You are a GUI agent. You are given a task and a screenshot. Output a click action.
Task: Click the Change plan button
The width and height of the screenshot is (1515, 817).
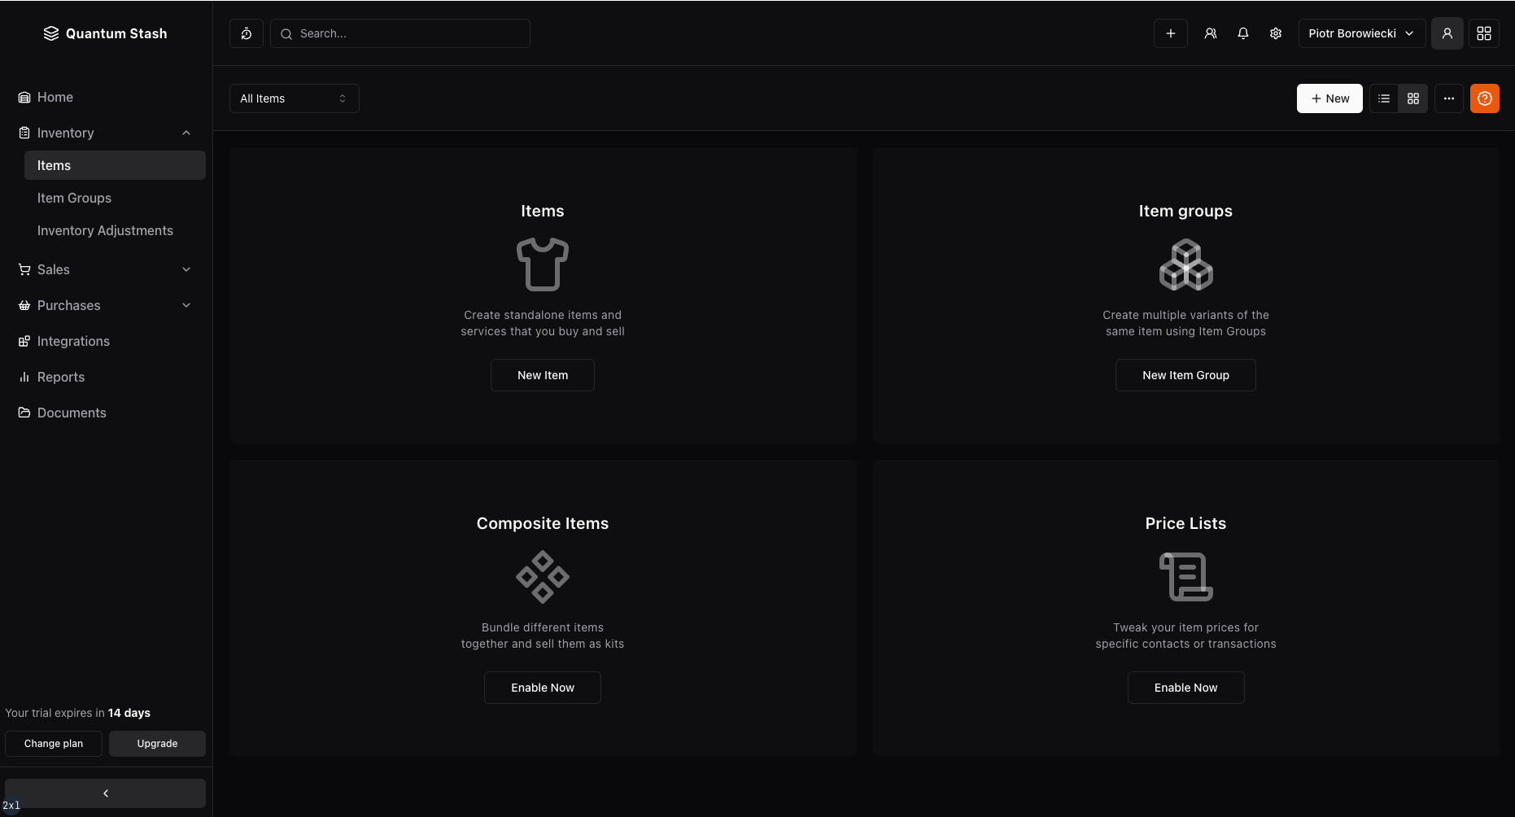(54, 744)
